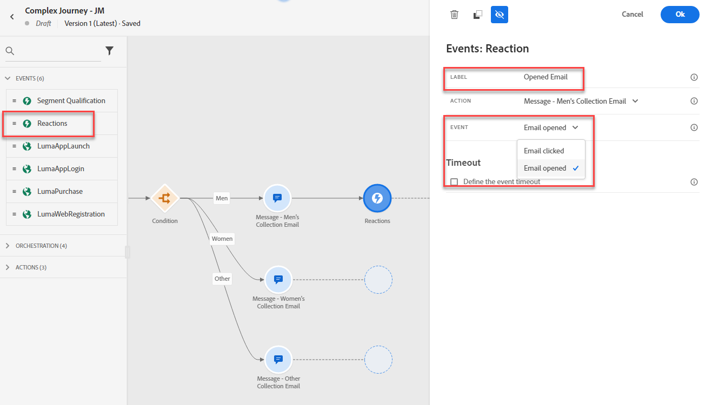Click the info icon for Event field
Image resolution: width=712 pixels, height=405 pixels.
694,128
